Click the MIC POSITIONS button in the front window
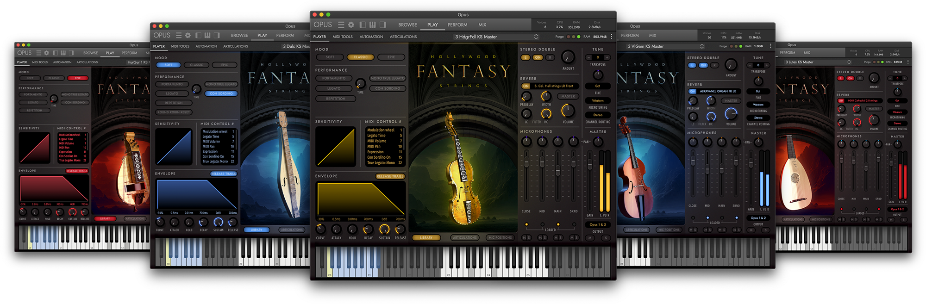 pyautogui.click(x=500, y=238)
